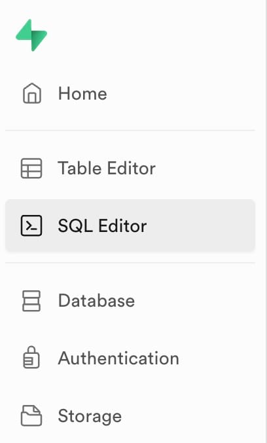
Task: Click the Home house icon
Action: click(31, 93)
